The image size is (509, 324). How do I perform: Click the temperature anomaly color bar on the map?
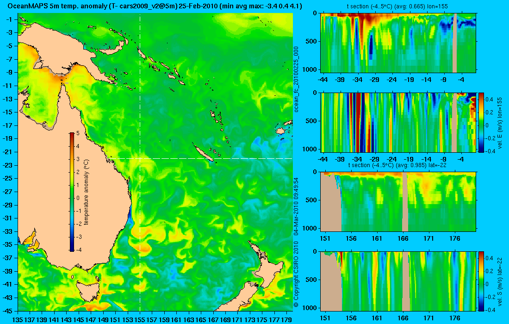click(x=72, y=192)
